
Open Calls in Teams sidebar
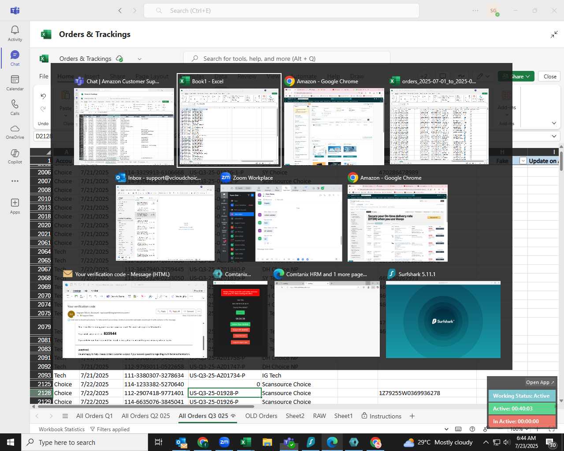coord(15,107)
